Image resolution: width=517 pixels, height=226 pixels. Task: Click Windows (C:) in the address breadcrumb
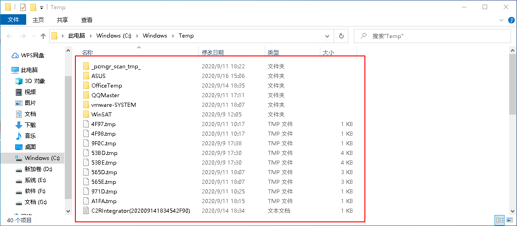pos(114,36)
